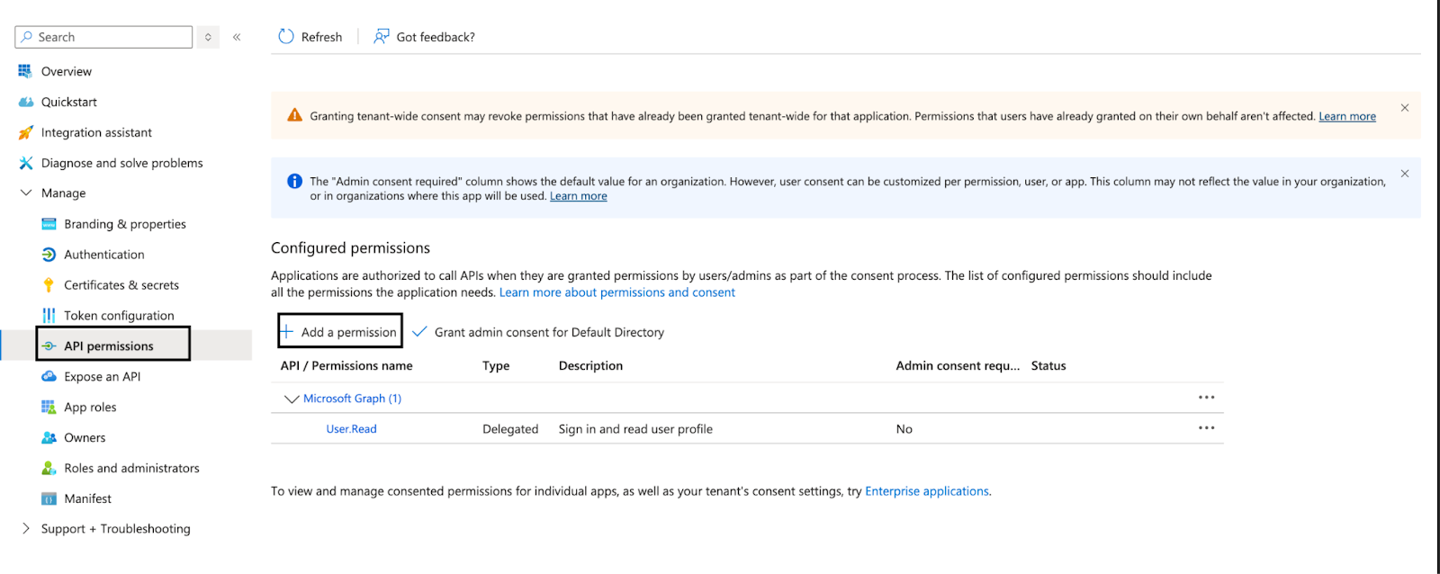Image resolution: width=1440 pixels, height=574 pixels.
Task: Expand Support + Troubleshooting section
Action: click(x=25, y=529)
